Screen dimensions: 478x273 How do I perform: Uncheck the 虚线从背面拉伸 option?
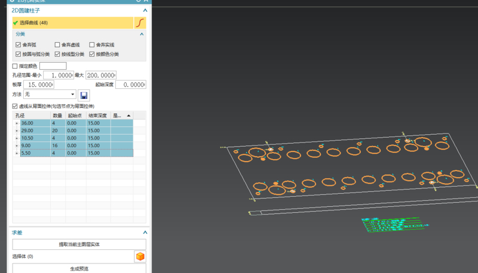click(14, 106)
